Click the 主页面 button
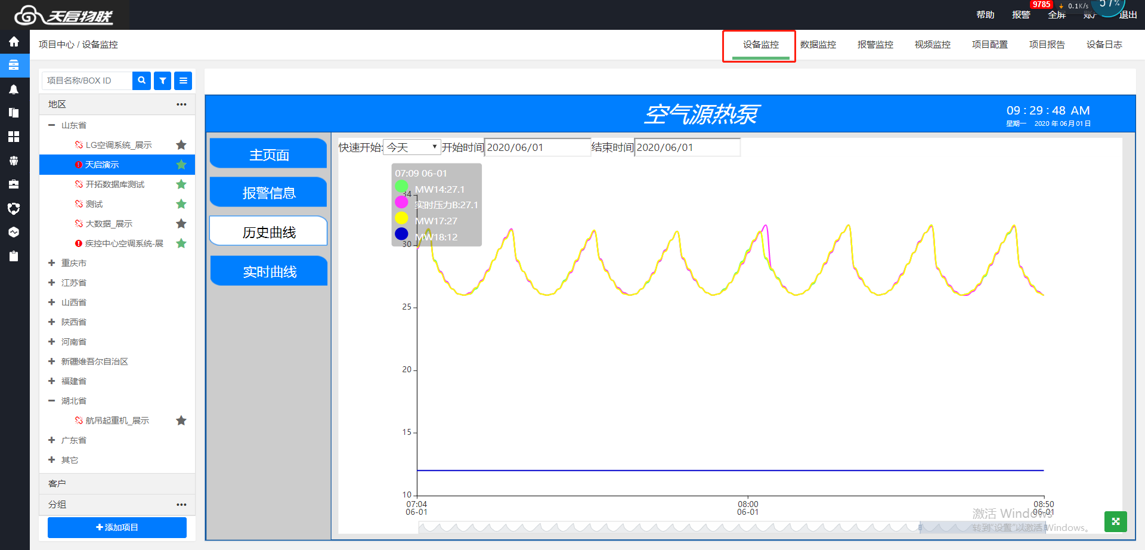This screenshot has width=1145, height=550. [269, 154]
